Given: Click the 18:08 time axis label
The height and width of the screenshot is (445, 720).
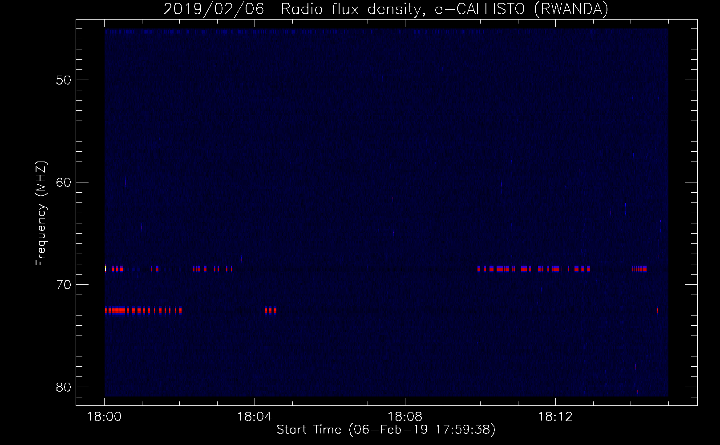Looking at the screenshot, I should (405, 417).
